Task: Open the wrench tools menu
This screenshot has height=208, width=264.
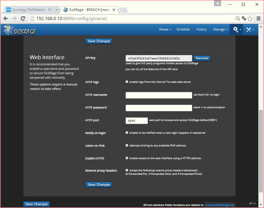Action: tap(250, 30)
